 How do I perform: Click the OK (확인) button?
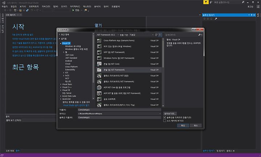pyautogui.click(x=183, y=126)
